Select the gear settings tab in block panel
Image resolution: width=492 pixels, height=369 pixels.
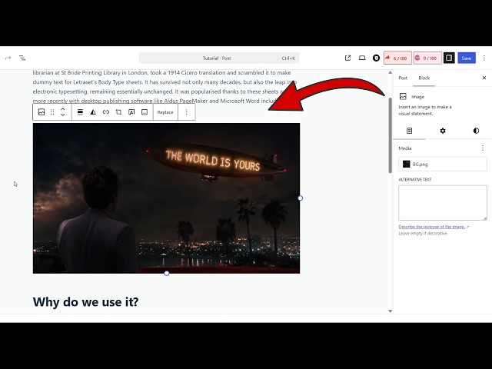[443, 131]
